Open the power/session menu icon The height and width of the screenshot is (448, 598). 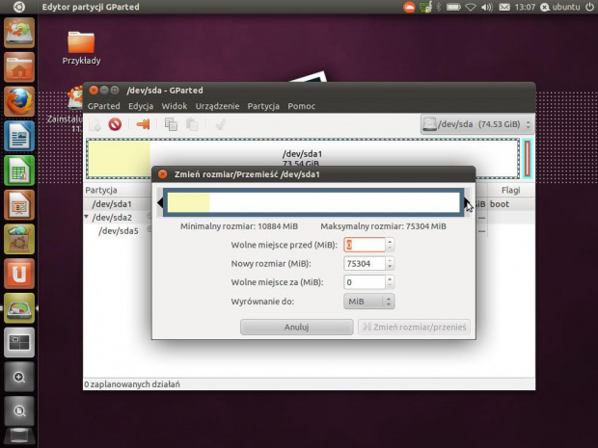click(x=589, y=7)
